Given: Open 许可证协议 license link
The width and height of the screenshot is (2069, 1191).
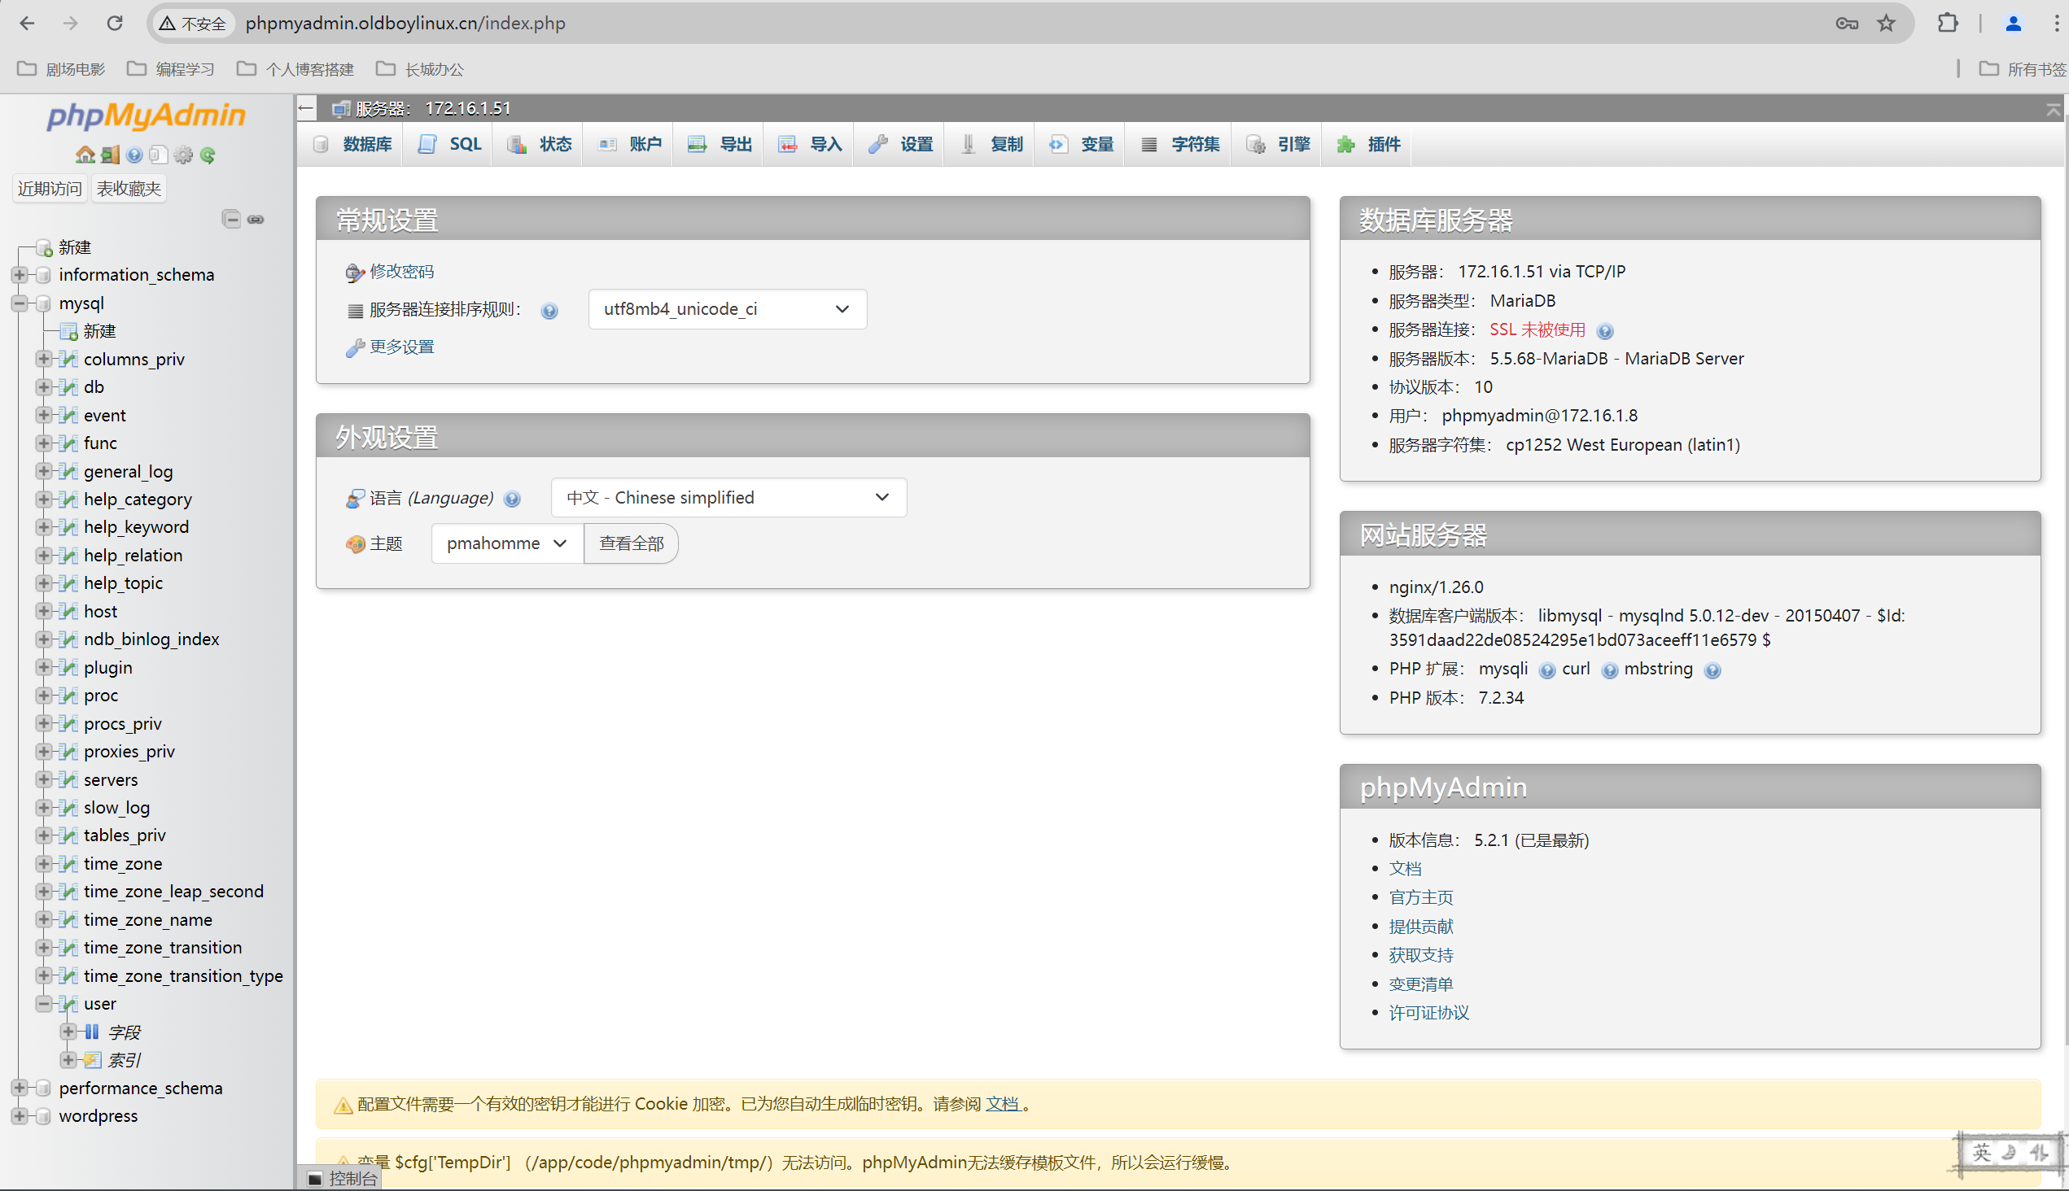Looking at the screenshot, I should click(1429, 1013).
